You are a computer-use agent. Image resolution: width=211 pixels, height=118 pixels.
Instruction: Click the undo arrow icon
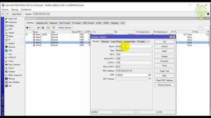click(3, 14)
